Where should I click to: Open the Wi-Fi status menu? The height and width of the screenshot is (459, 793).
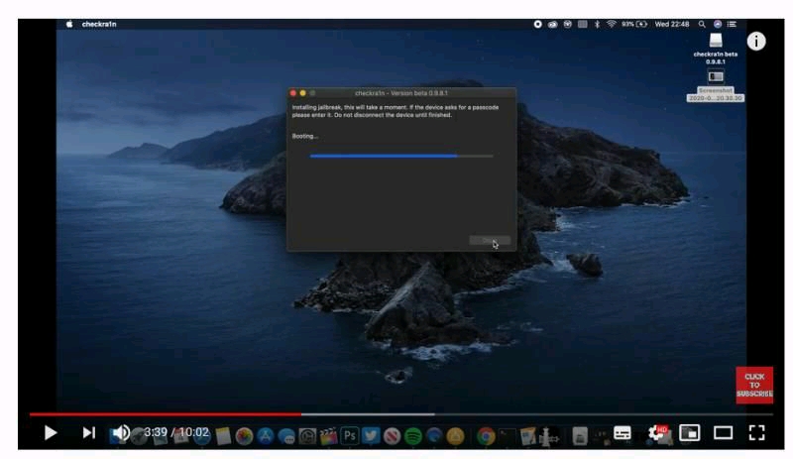(611, 24)
